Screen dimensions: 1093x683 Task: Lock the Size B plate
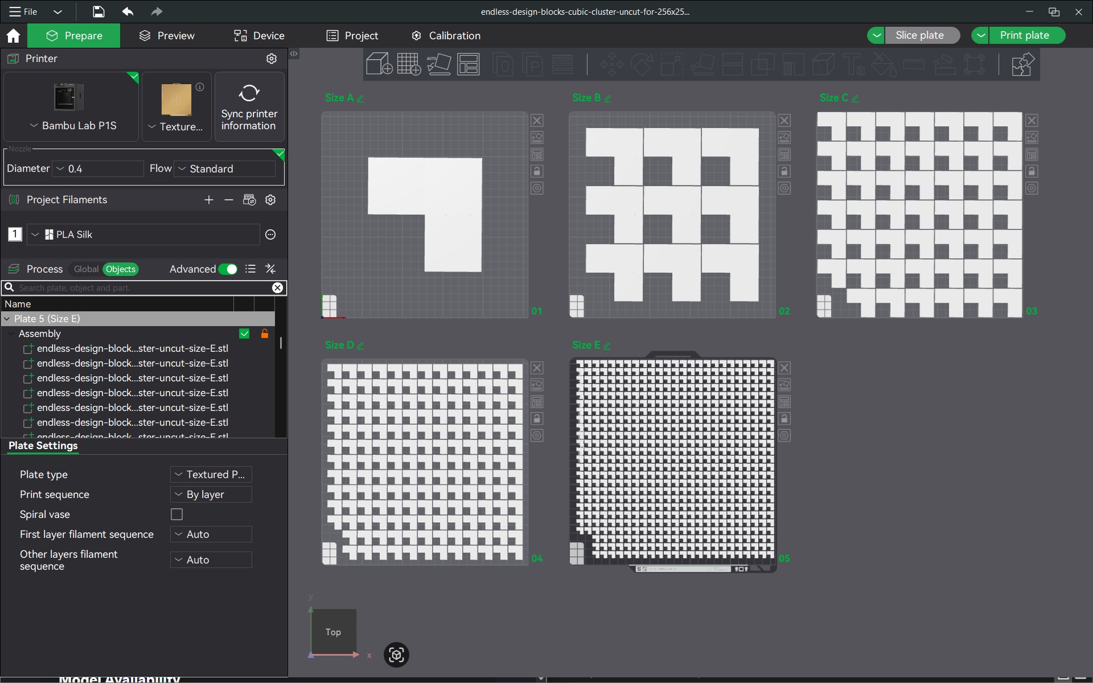point(784,171)
